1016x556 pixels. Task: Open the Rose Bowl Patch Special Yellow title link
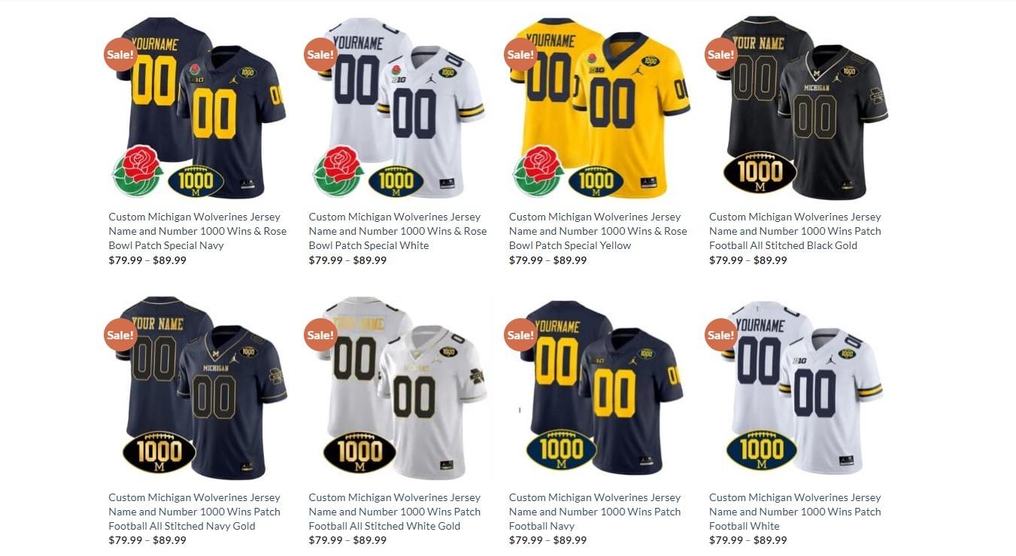[x=598, y=231]
